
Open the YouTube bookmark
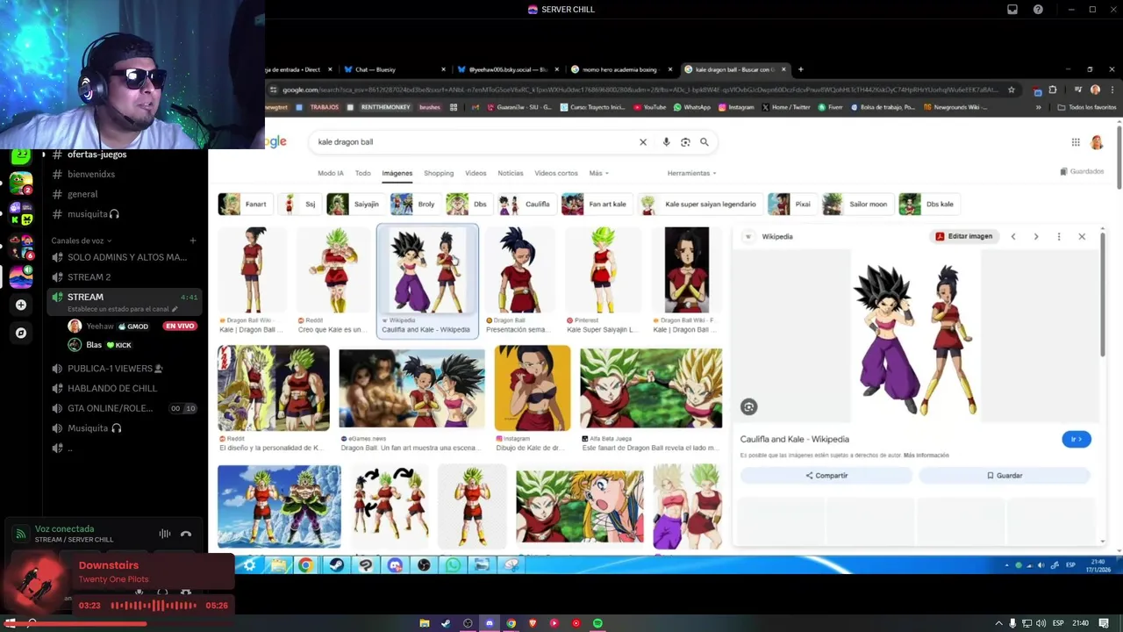[x=650, y=107]
